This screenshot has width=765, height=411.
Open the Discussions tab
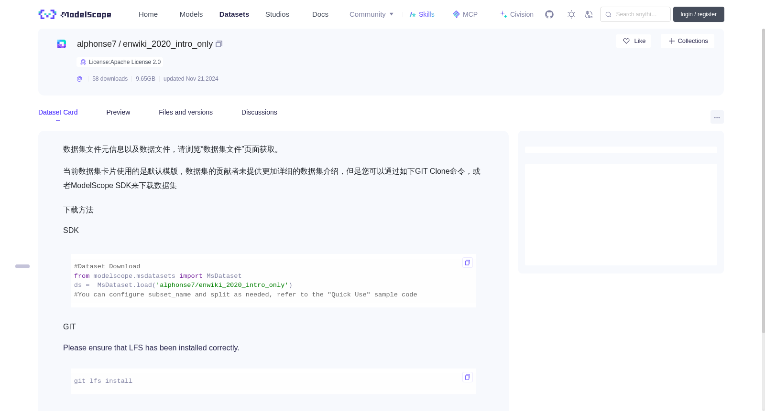click(x=259, y=112)
